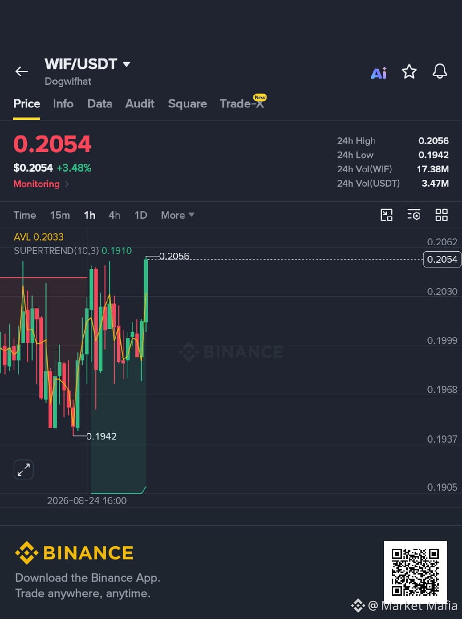Select the 1D interval

point(141,215)
